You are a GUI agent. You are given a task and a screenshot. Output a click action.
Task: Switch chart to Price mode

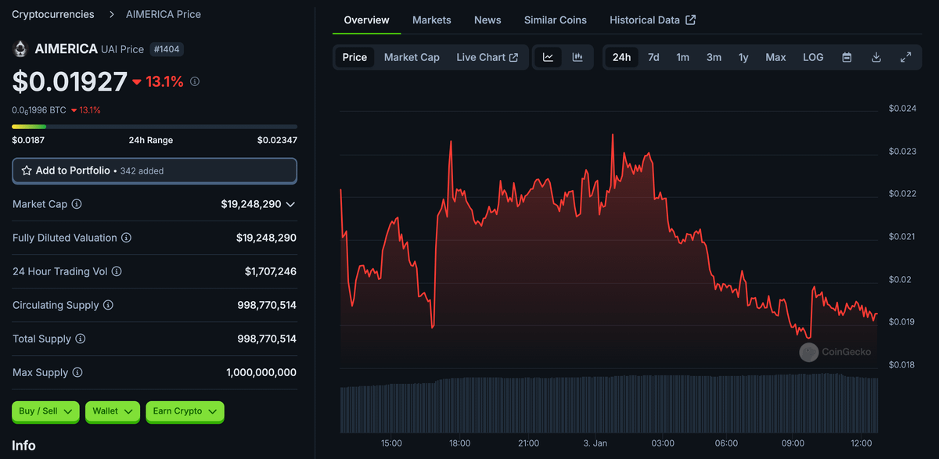tap(354, 57)
